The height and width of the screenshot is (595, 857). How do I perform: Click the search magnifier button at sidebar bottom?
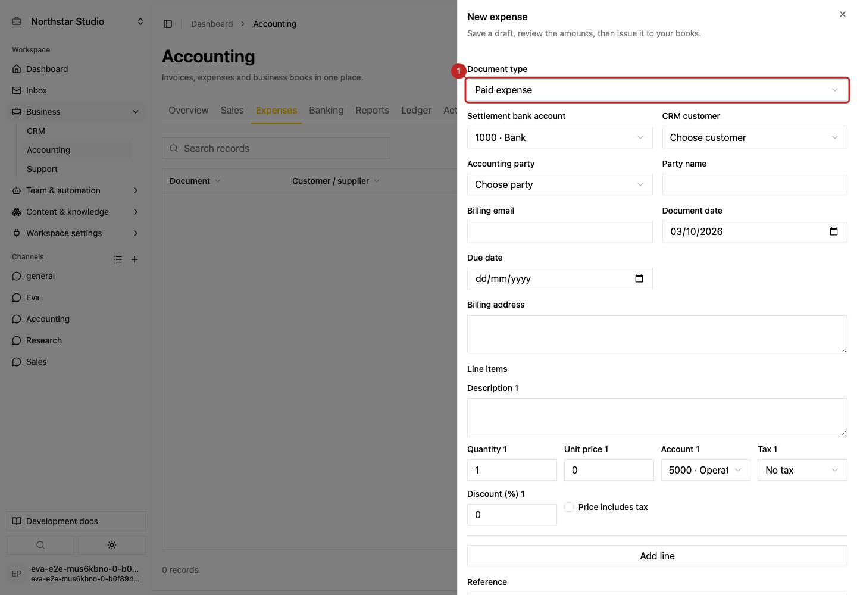click(40, 545)
